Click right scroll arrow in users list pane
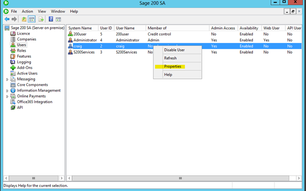This screenshot has height=191, width=306. pos(299,178)
